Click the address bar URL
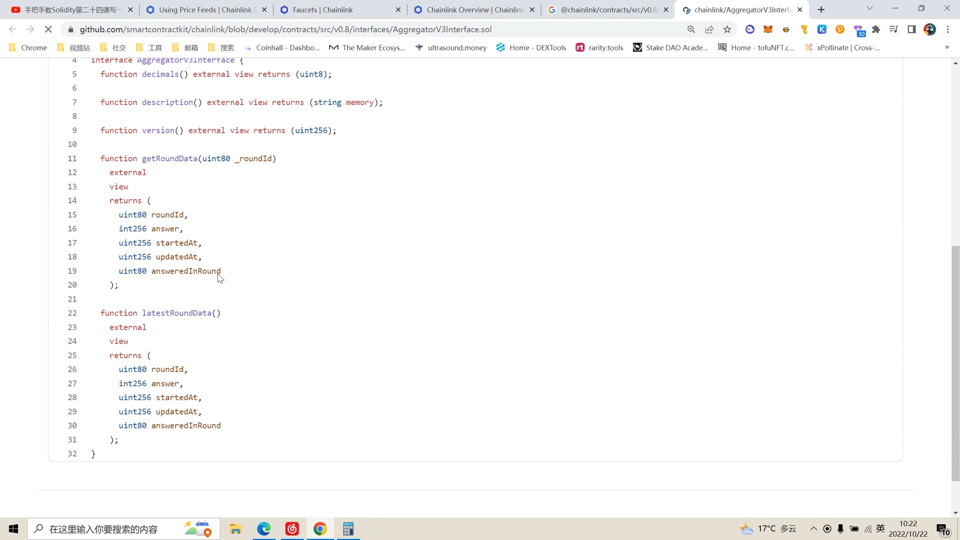This screenshot has height=540, width=960. [x=286, y=29]
